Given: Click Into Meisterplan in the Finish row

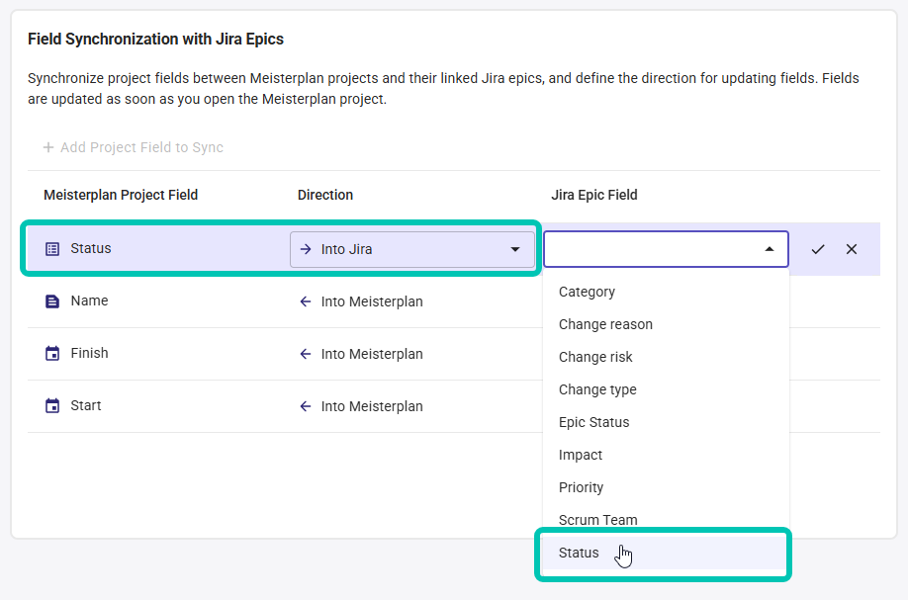Looking at the screenshot, I should 372,354.
